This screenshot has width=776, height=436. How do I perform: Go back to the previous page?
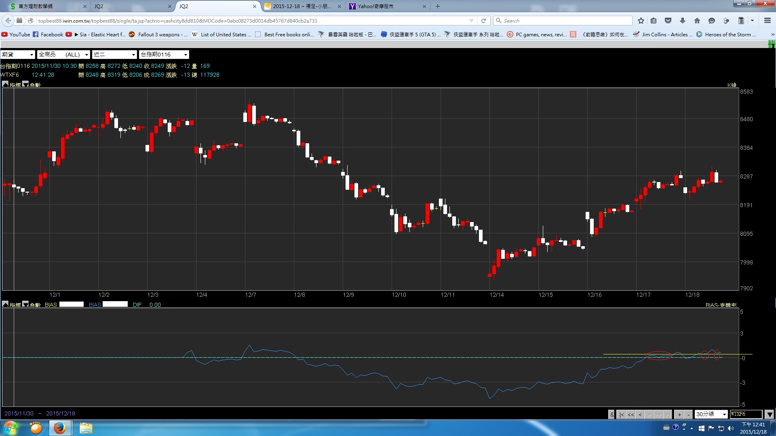[x=8, y=21]
